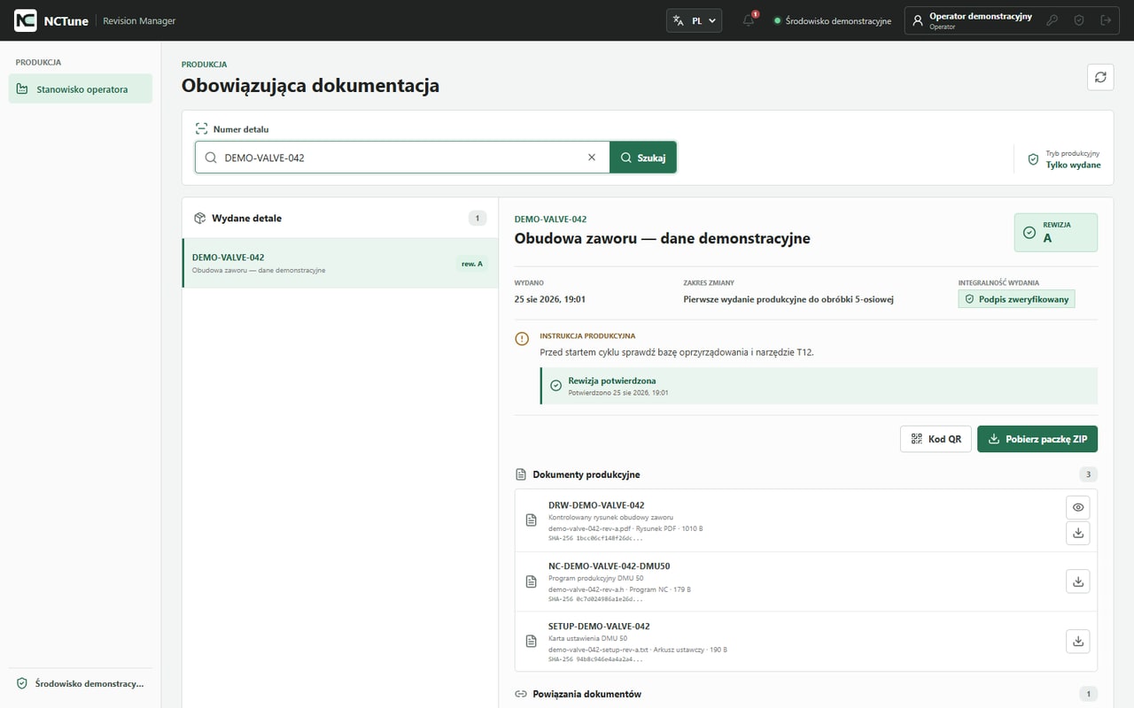1134x708 pixels.
Task: Click demo-valve-042-rev-a.pdf filename
Action: [x=589, y=528]
